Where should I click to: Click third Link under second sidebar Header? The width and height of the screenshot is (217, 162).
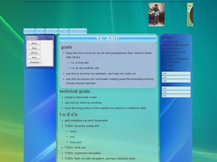(176, 81)
